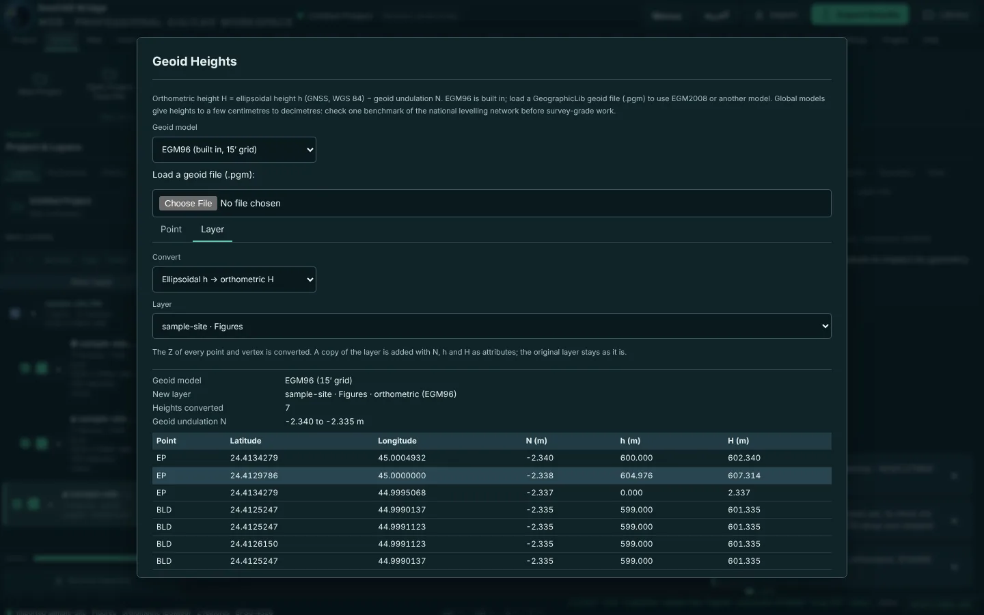Viewport: 984px width, 615px height.
Task: Open the Geoid model dropdown
Action: pos(234,150)
